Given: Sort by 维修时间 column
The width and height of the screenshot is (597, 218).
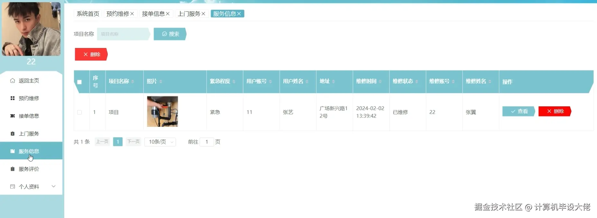Looking at the screenshot, I should coord(380,81).
